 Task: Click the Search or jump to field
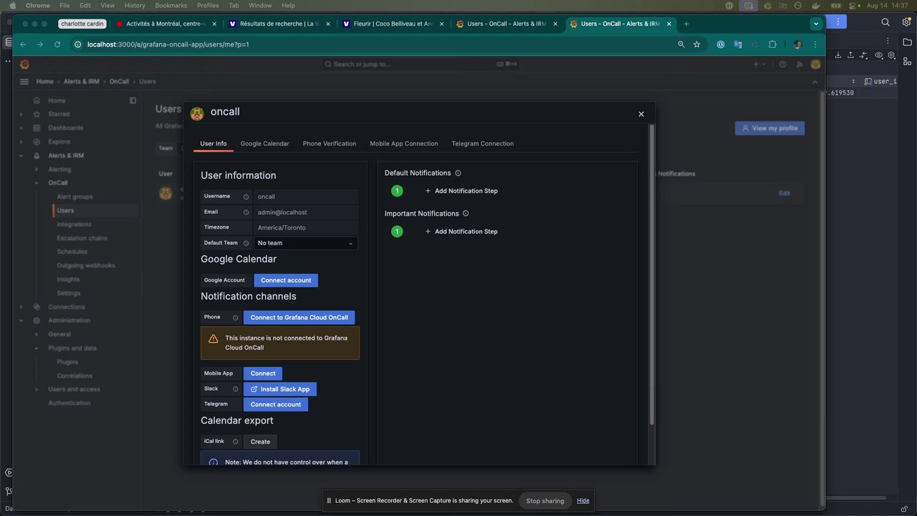[x=421, y=64]
